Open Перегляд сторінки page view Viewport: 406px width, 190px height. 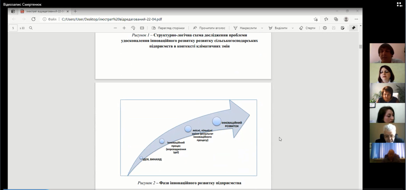(x=168, y=28)
